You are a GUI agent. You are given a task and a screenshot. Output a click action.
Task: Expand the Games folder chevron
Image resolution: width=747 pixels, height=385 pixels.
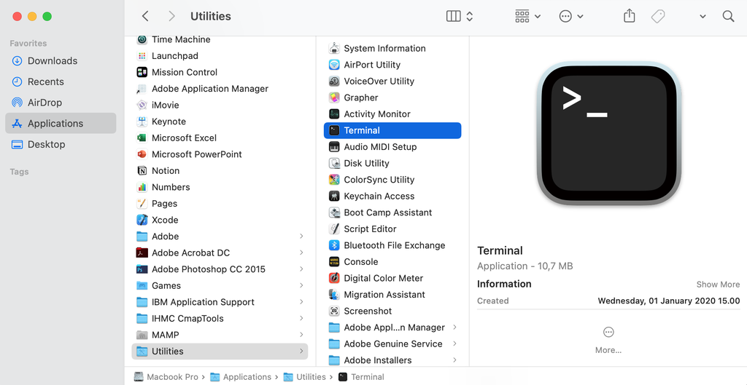pyautogui.click(x=301, y=285)
